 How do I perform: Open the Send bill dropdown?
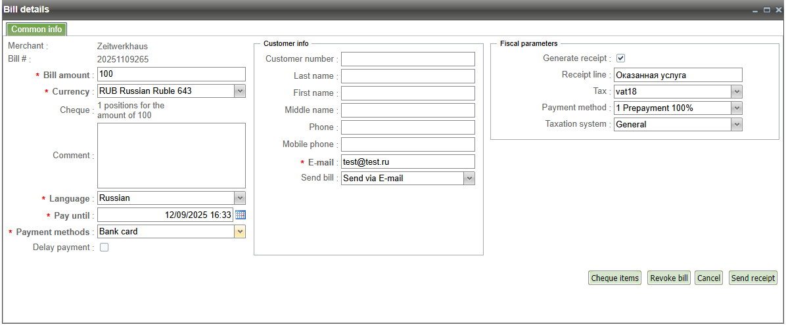pyautogui.click(x=469, y=178)
